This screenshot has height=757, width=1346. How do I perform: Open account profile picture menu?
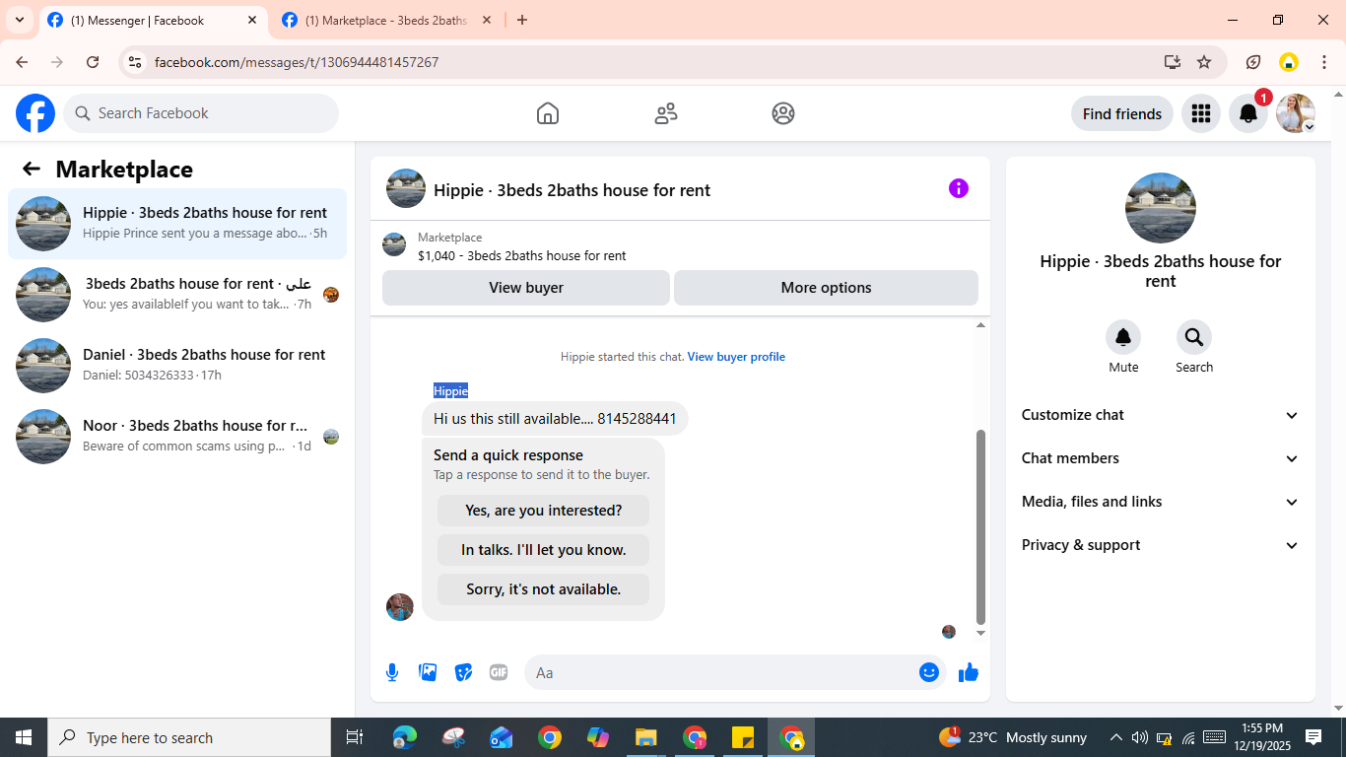[1296, 113]
